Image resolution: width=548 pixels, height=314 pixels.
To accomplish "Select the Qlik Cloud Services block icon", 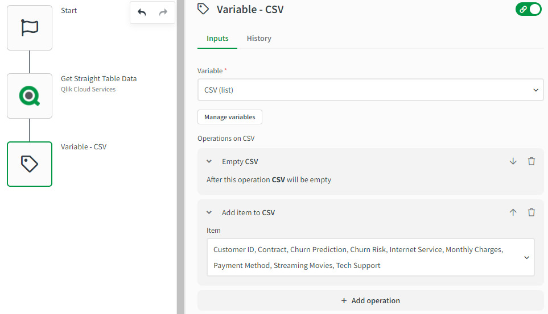I will click(x=30, y=96).
